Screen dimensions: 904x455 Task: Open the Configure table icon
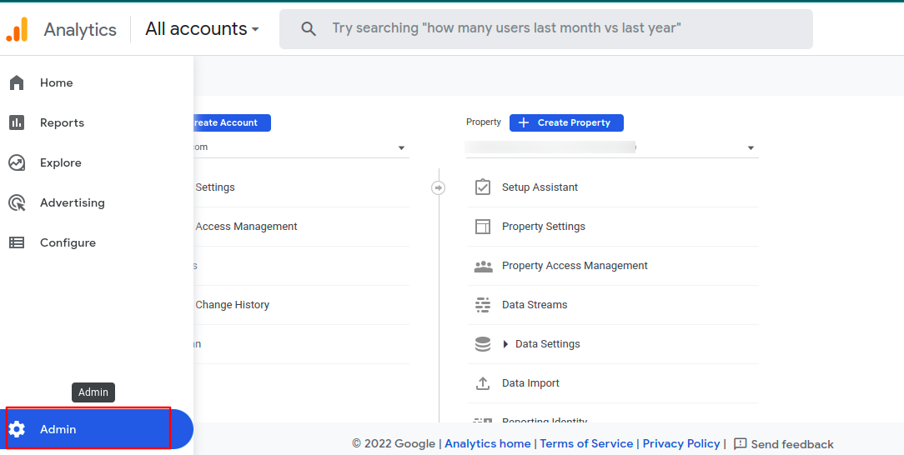pos(17,243)
